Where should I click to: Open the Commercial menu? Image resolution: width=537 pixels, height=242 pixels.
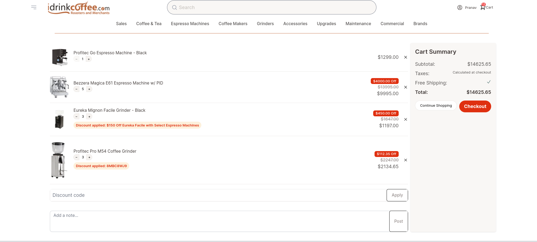(x=392, y=24)
